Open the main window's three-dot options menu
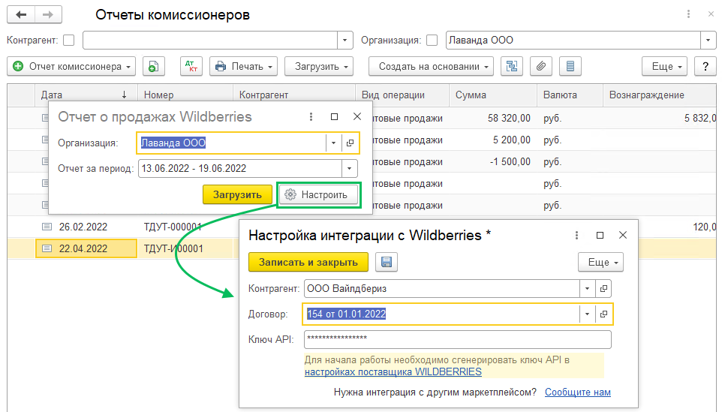 pyautogui.click(x=688, y=14)
